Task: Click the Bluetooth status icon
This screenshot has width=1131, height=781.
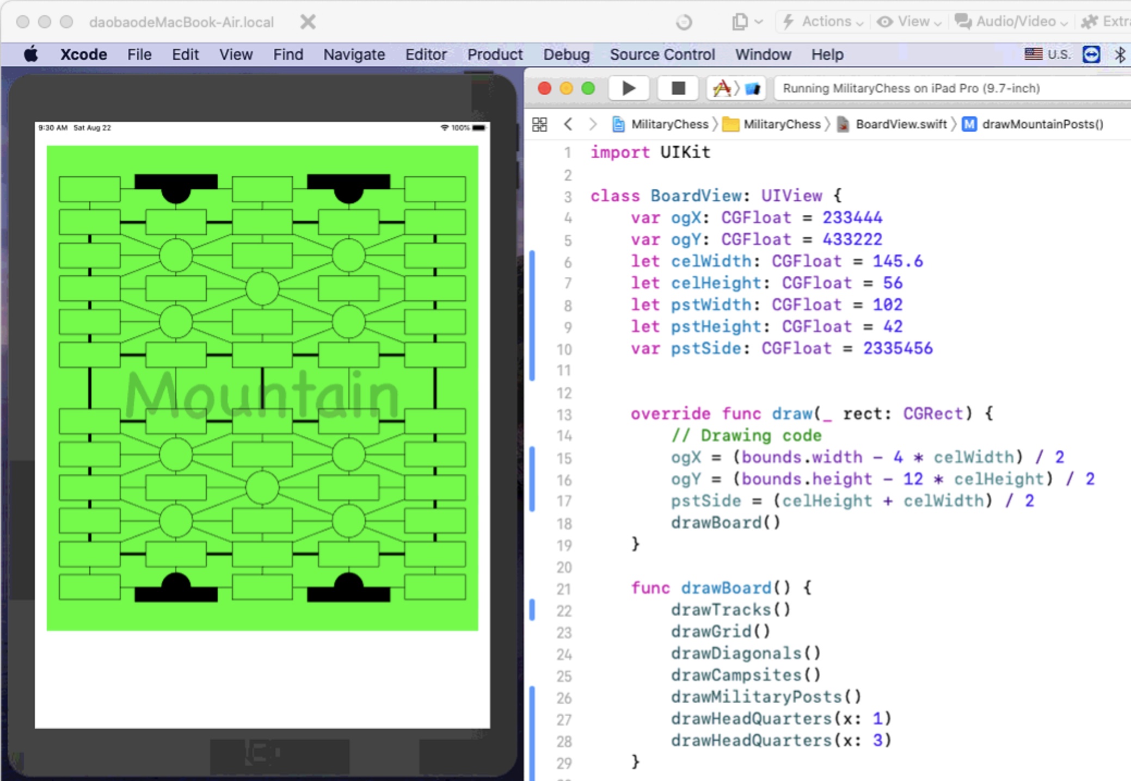Action: coord(1120,54)
